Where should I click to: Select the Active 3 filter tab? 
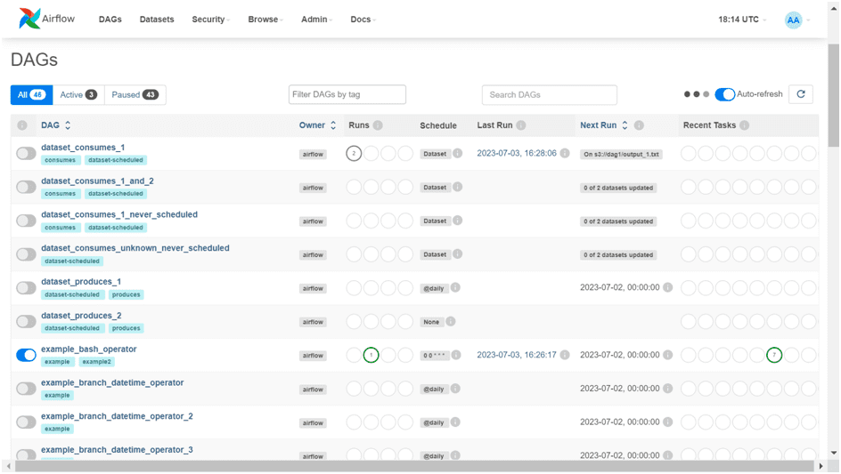point(78,95)
